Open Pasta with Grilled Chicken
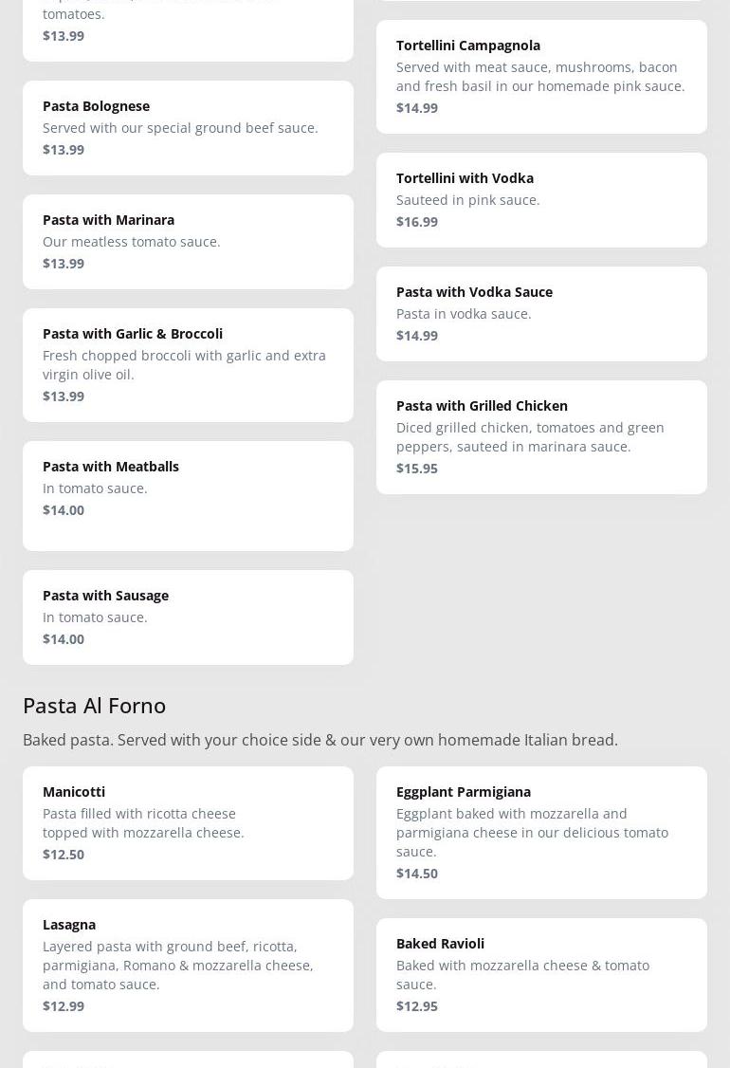Image resolution: width=730 pixels, height=1068 pixels. 482,406
